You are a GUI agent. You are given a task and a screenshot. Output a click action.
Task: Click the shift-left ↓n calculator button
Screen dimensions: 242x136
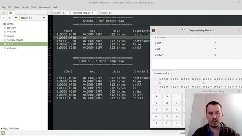point(157,96)
